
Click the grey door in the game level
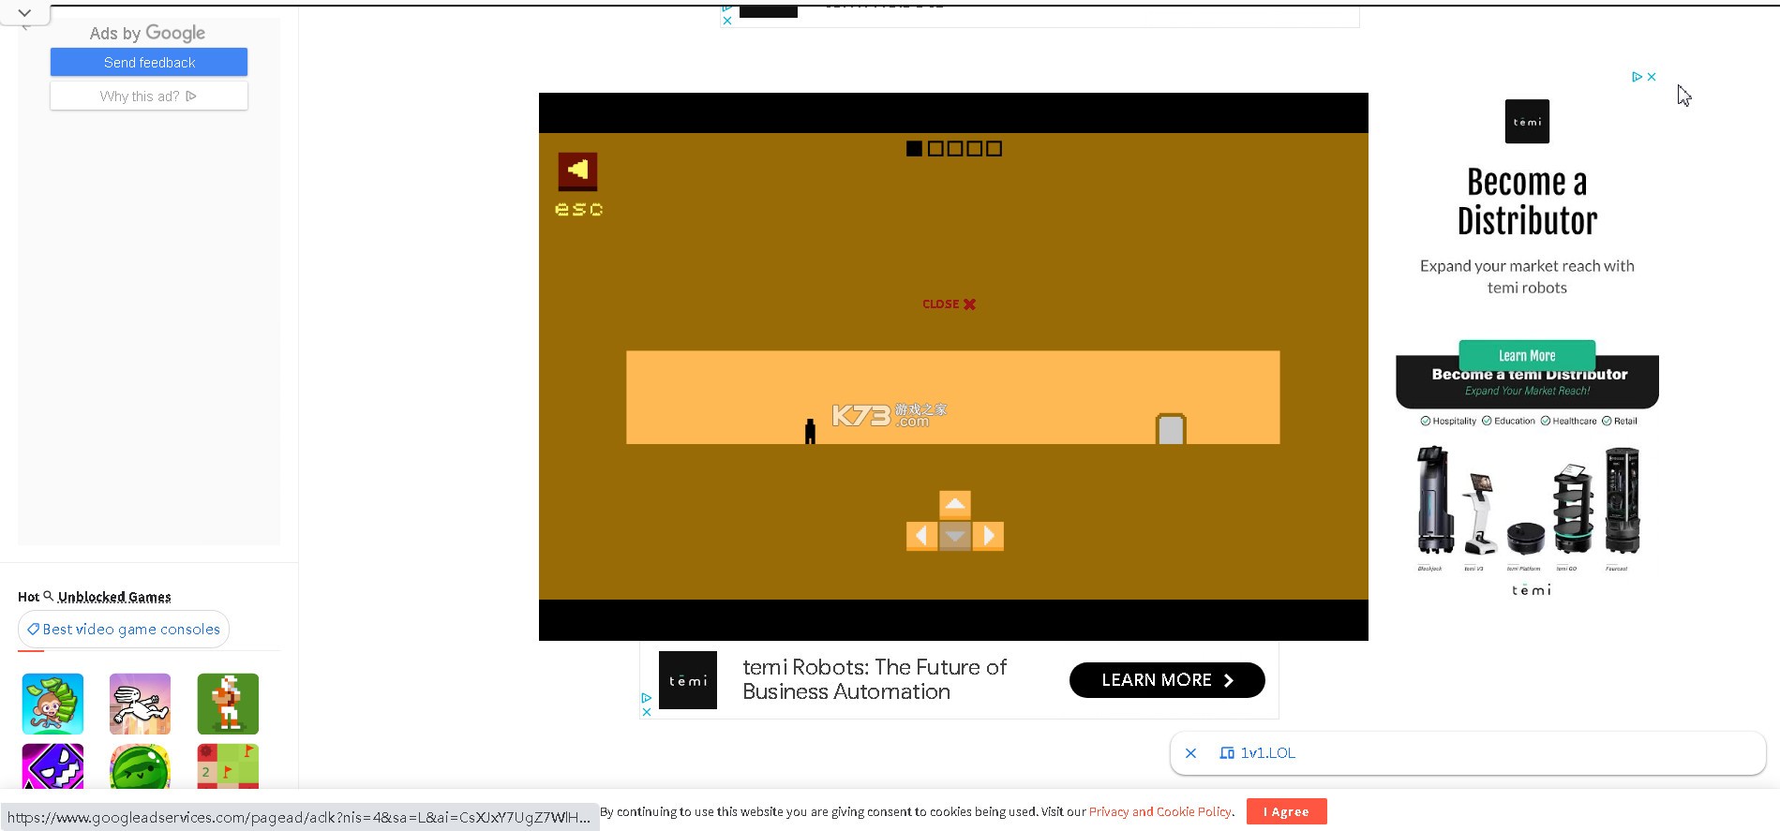[1171, 429]
